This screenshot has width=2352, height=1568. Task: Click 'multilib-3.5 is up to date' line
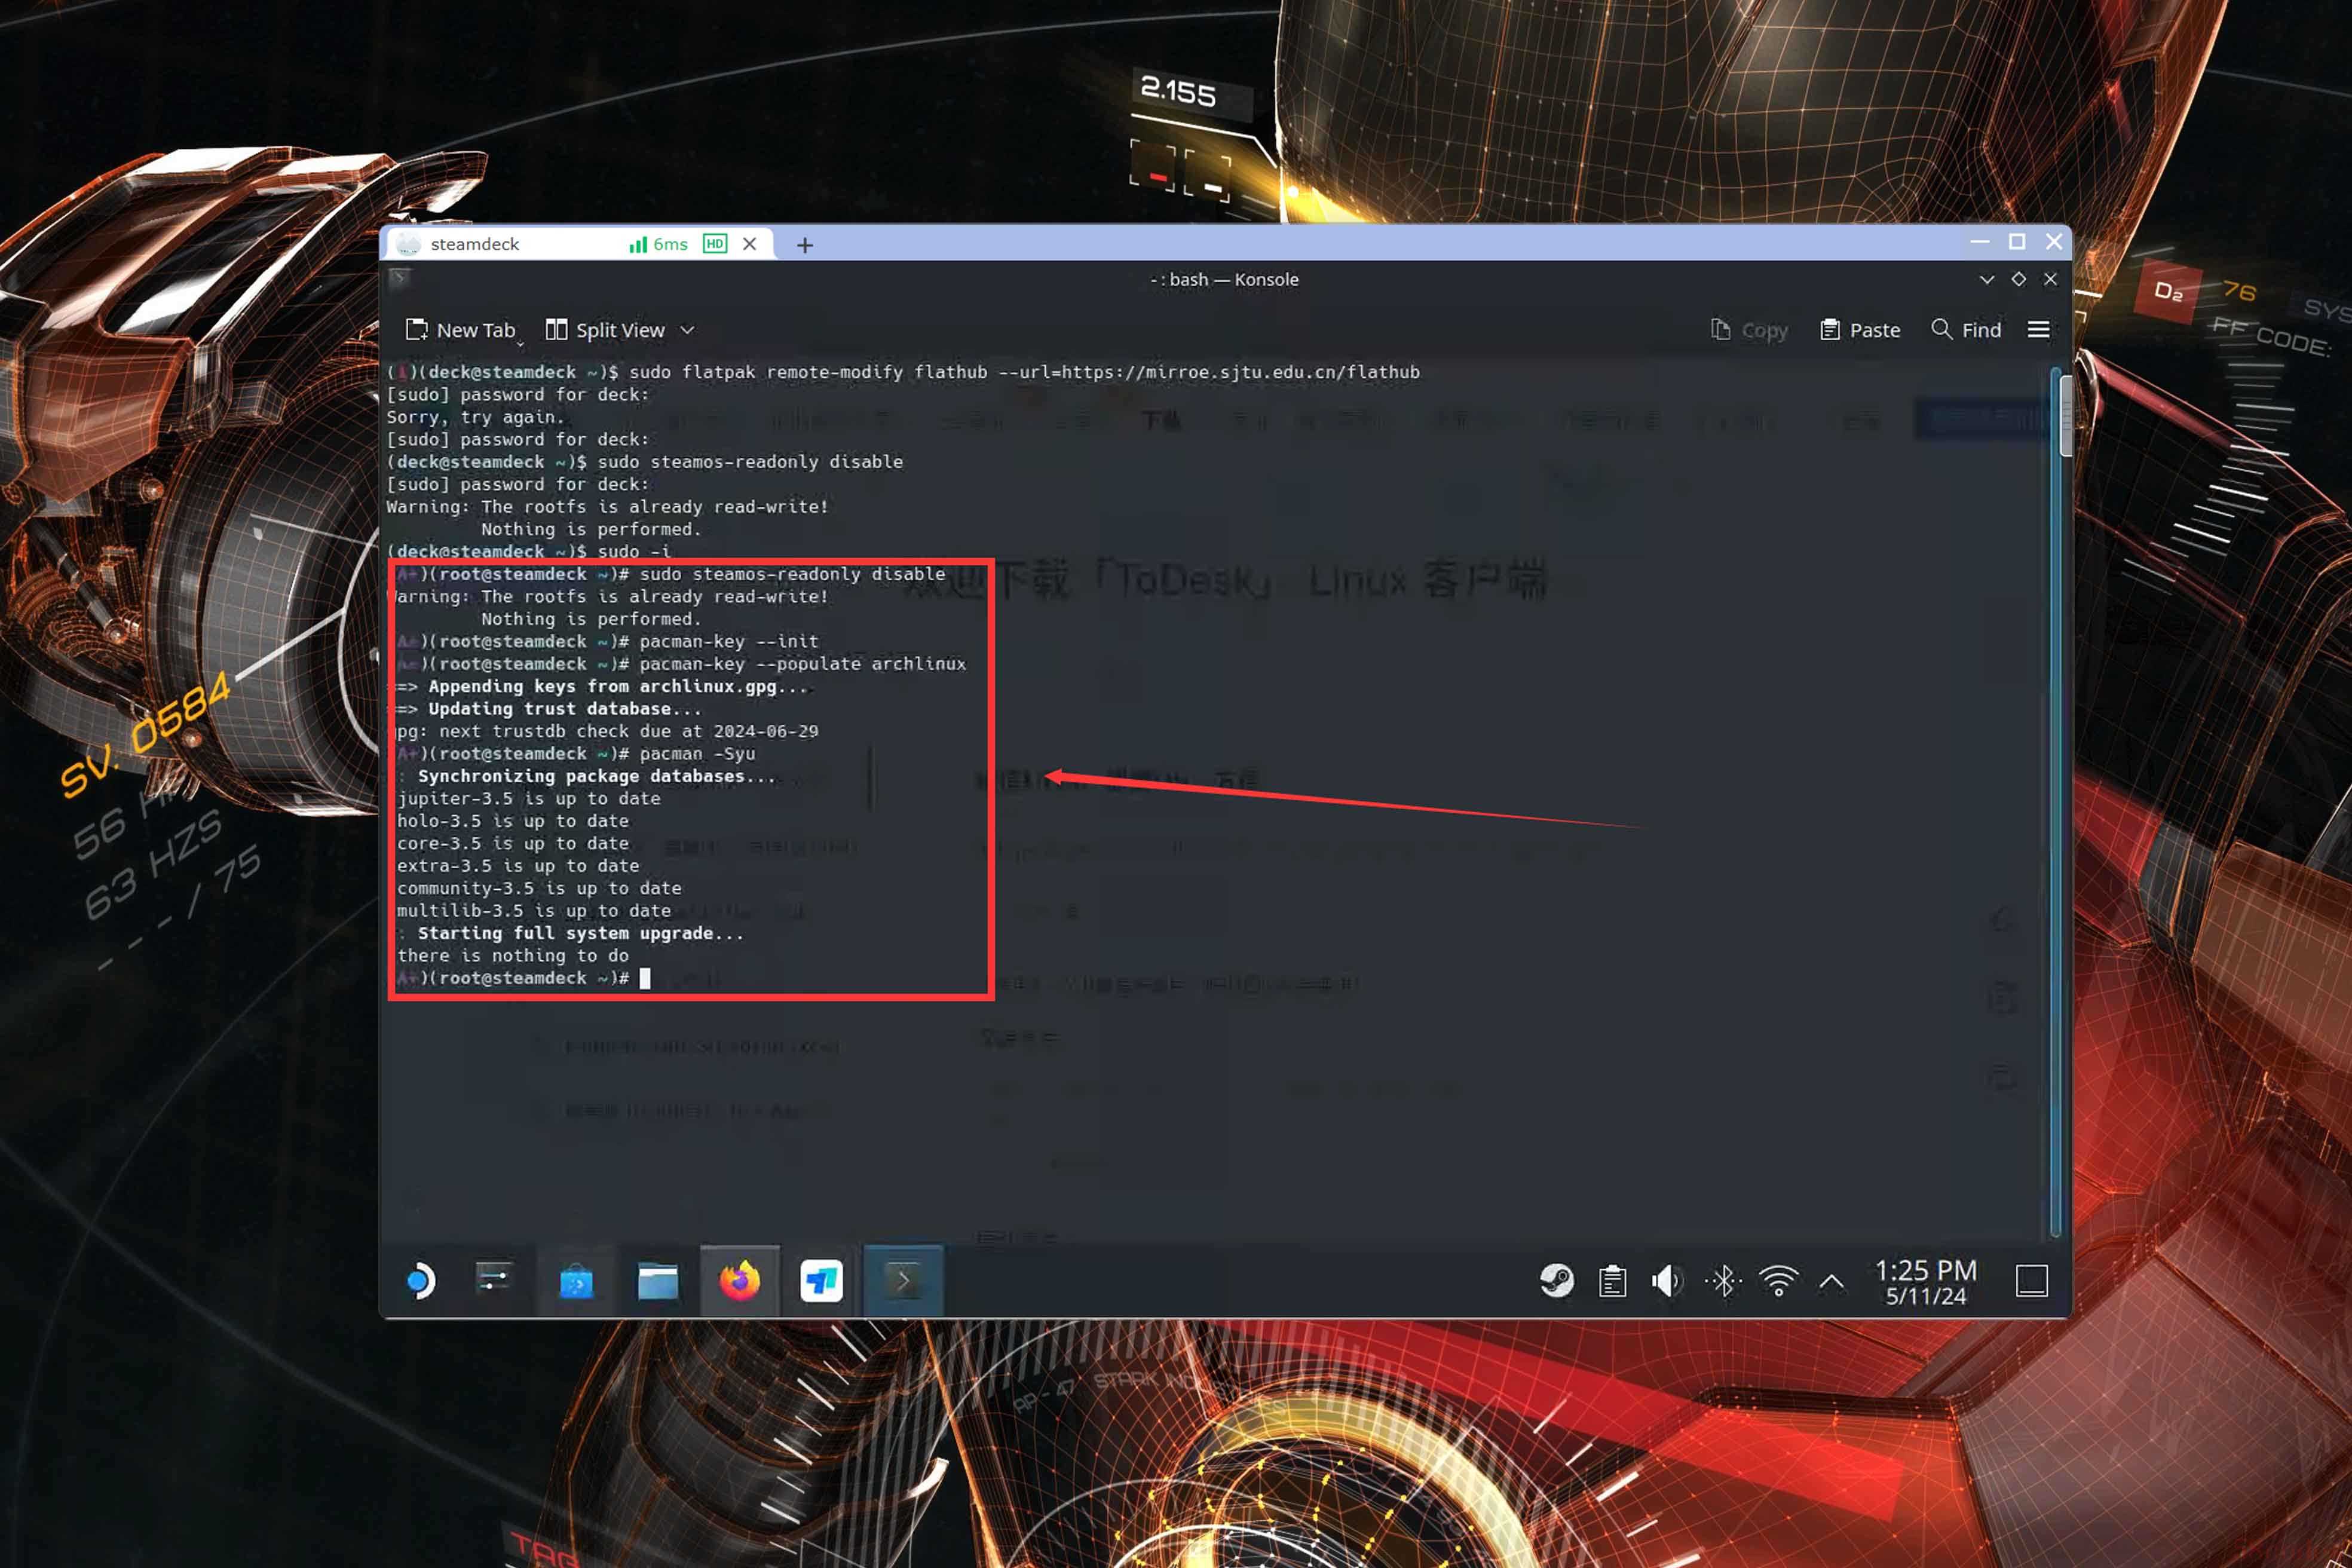[534, 911]
